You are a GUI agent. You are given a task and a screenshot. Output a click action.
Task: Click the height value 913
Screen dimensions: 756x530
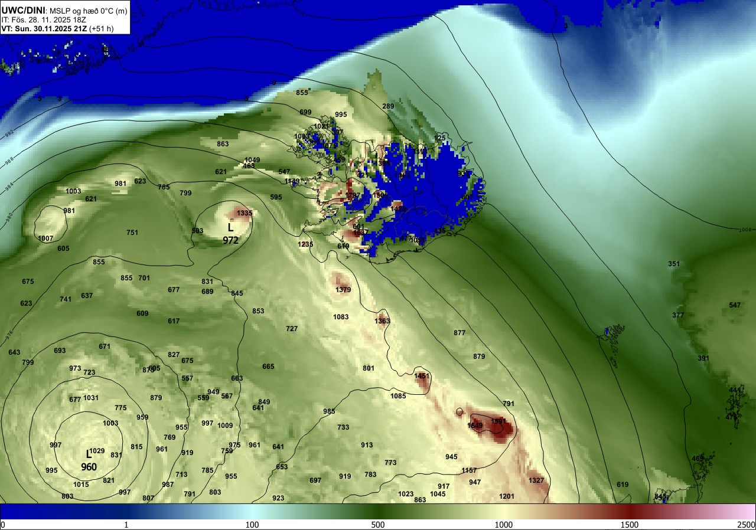coord(367,445)
